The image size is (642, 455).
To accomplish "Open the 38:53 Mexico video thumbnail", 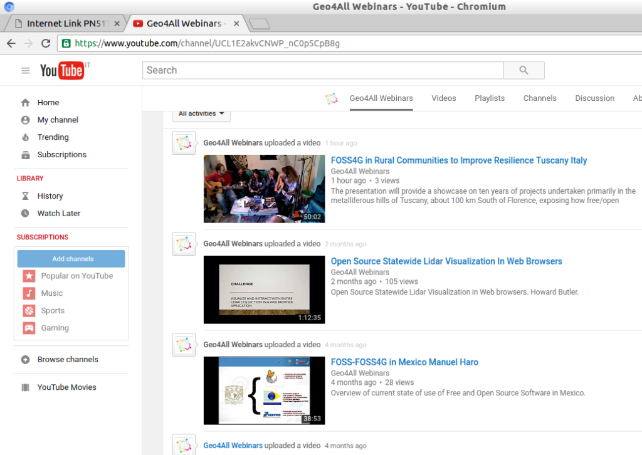I will tap(264, 390).
